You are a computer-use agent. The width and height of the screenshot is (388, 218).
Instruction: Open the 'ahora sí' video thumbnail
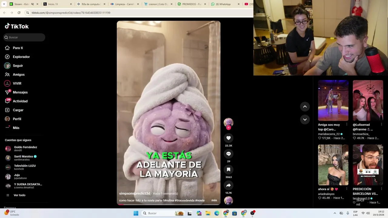[x=333, y=165]
